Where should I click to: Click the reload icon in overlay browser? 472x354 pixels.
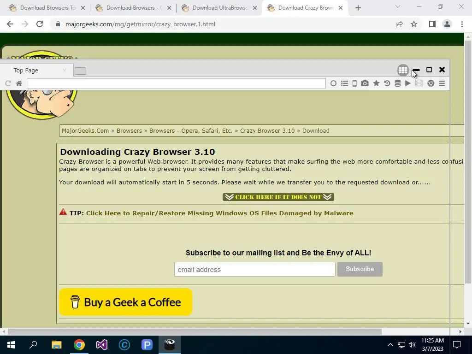(8, 83)
